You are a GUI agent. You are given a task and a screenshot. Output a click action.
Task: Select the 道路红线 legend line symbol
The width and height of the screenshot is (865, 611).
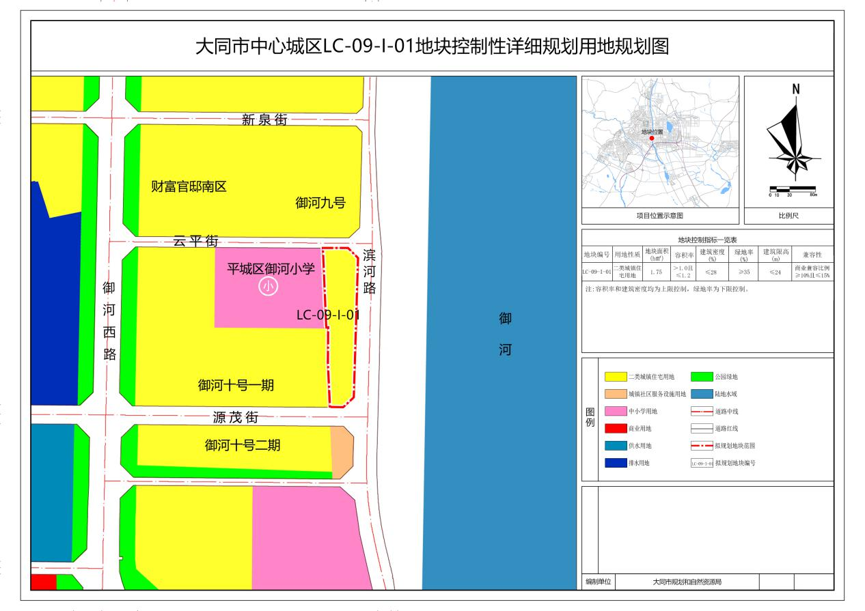tap(702, 428)
